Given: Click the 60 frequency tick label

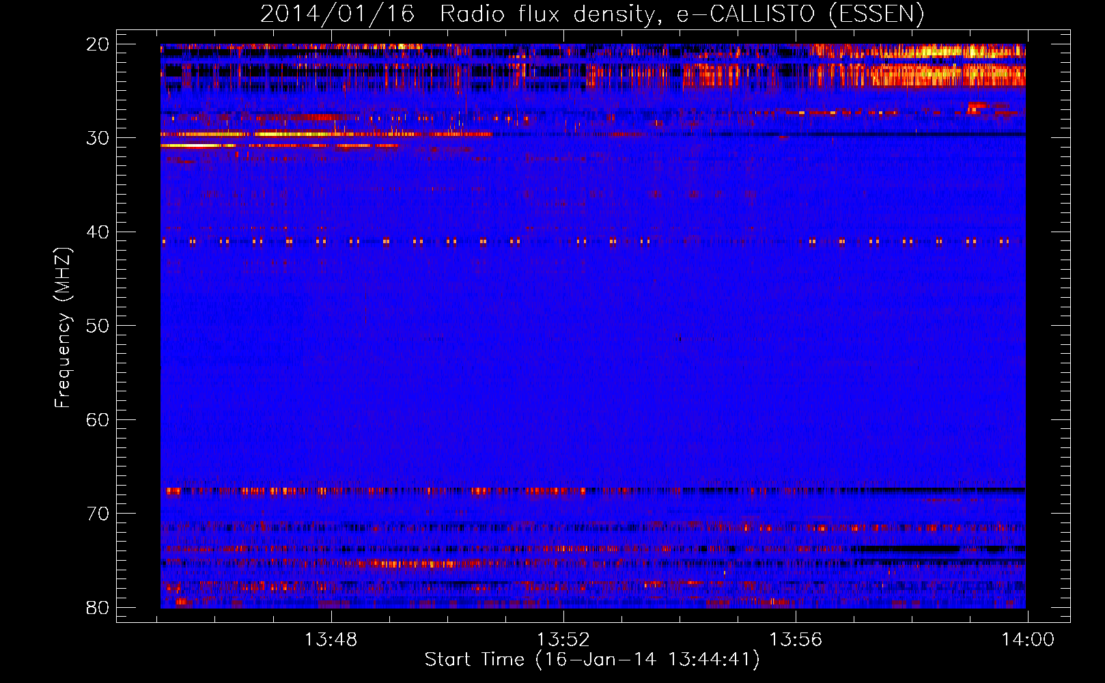Looking at the screenshot, I should coord(98,420).
